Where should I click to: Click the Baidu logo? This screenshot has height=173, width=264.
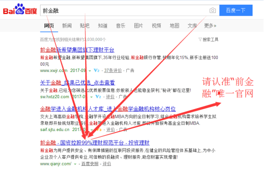point(20,9)
